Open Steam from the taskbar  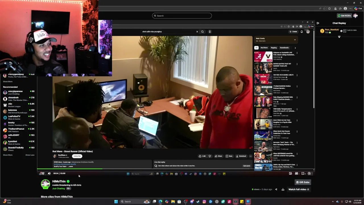click(x=198, y=202)
